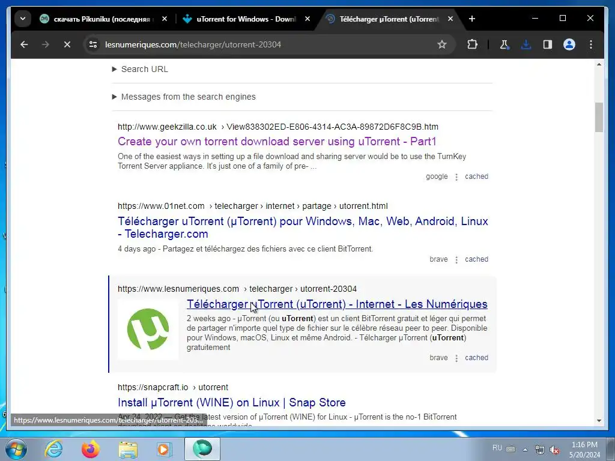
Task: Open Install µTorrent (WINE) on Linux link
Action: coord(232,403)
